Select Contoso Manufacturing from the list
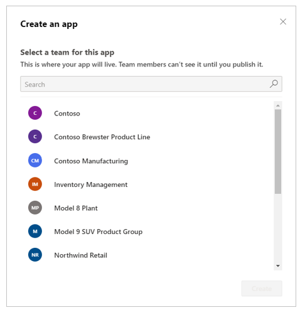305x315 pixels. (146, 161)
